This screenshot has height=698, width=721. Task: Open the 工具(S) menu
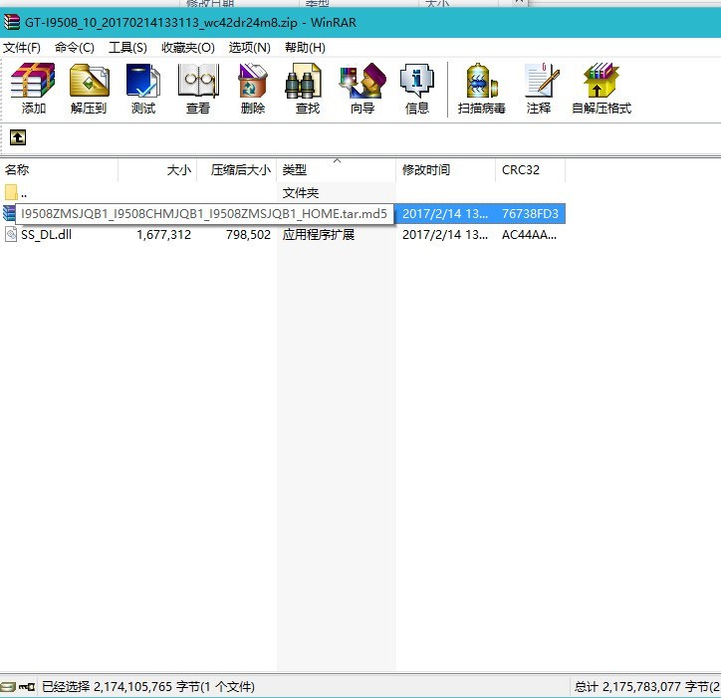(x=127, y=48)
